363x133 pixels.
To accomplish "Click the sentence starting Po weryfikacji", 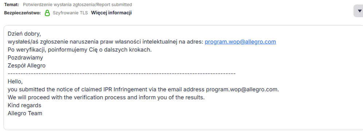I will point(80,50).
